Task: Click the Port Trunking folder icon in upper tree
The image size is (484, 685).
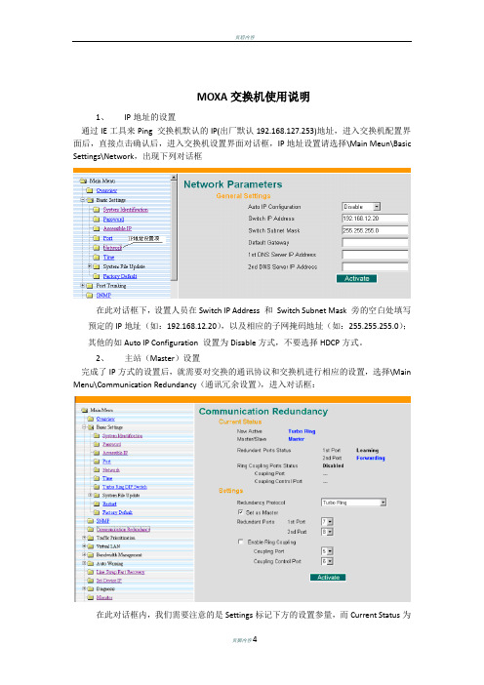Action: pyautogui.click(x=90, y=286)
